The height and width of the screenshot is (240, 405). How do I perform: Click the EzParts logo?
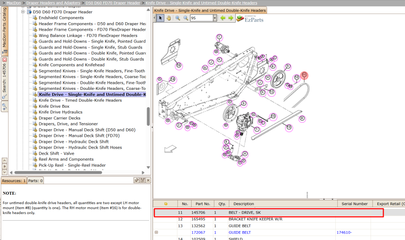(x=250, y=19)
